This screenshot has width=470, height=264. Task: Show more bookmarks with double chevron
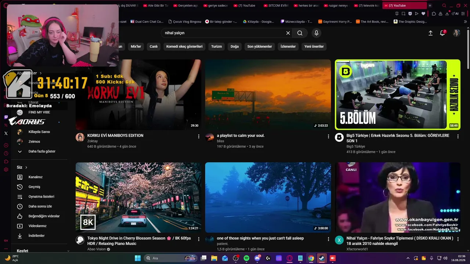click(x=466, y=22)
